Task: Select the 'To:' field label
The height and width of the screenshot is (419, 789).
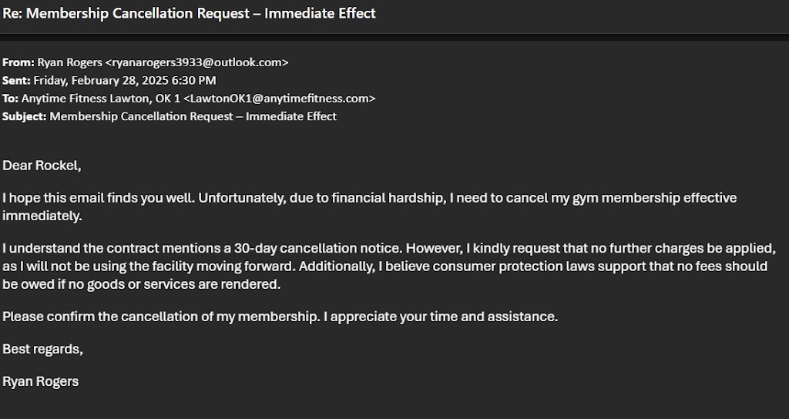Action: [10, 99]
